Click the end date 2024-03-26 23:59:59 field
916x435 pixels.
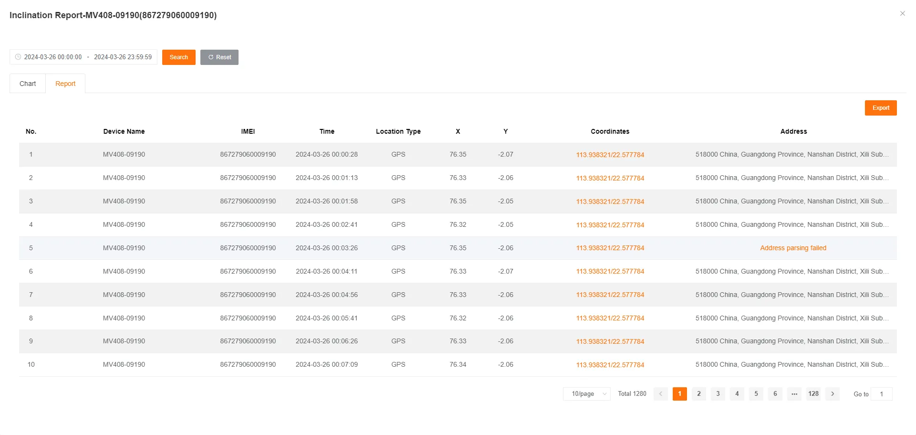[x=123, y=57]
